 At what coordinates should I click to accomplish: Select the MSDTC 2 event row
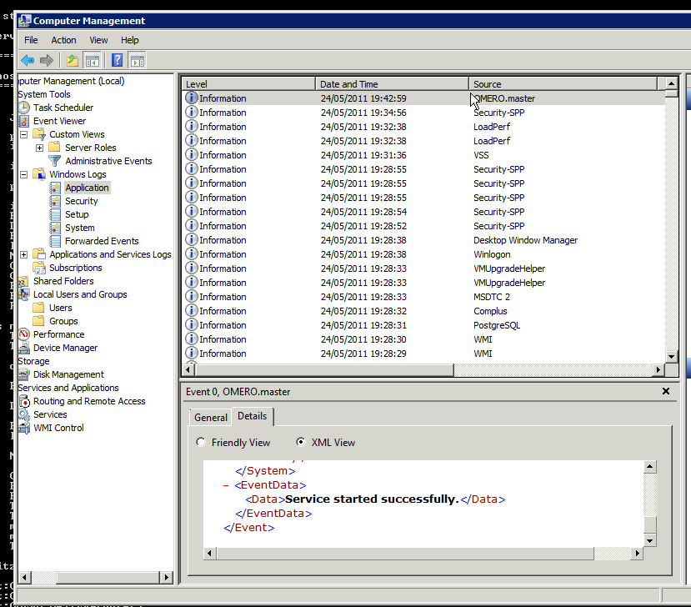[x=424, y=297]
